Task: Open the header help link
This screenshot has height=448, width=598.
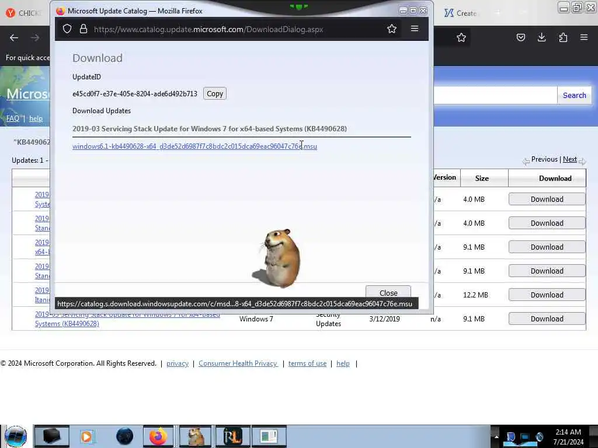Action: coord(36,118)
